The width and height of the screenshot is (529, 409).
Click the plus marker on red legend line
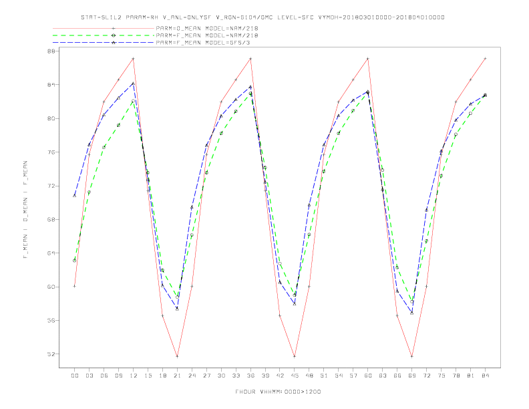[114, 28]
